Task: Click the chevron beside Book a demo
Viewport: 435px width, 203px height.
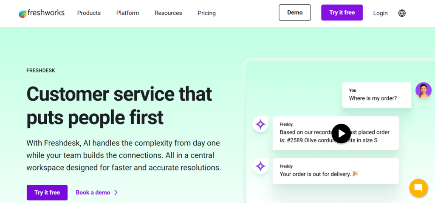Action: coord(116,192)
